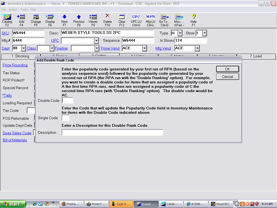Image resolution: width=277 pixels, height=208 pixels.
Task: Cancel the Add Double Rank Code dialog
Action: pyautogui.click(x=227, y=77)
